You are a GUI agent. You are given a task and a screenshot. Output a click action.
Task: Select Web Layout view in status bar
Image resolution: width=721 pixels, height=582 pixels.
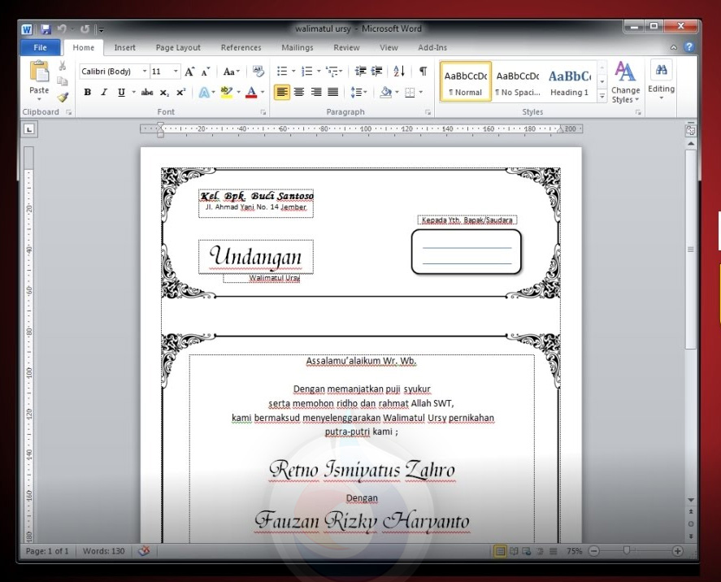526,550
